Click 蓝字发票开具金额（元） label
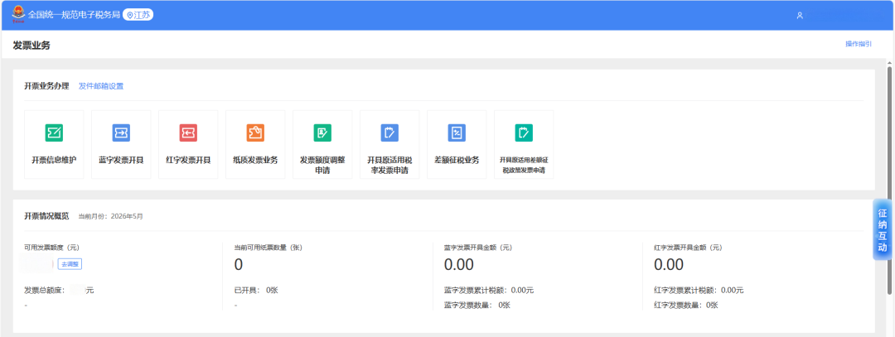 478,248
